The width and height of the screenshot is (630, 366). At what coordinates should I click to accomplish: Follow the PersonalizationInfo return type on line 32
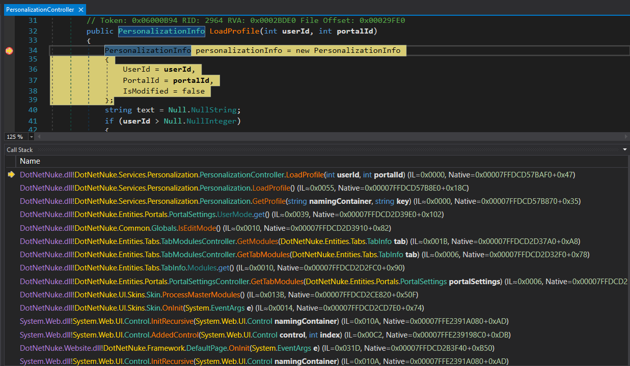pos(161,32)
